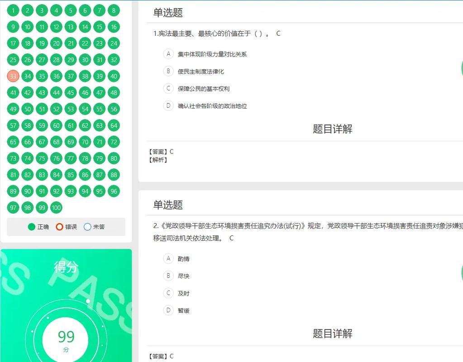Image resolution: width=463 pixels, height=362 pixels.
Task: Click second 单选题 section heading
Action: click(x=168, y=205)
